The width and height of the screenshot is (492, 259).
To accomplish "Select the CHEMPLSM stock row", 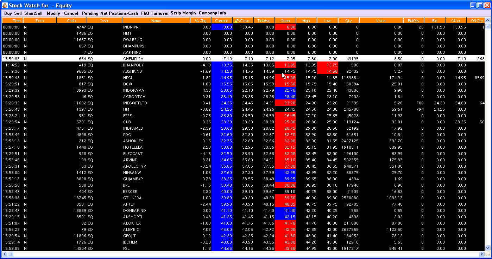I will point(243,59).
